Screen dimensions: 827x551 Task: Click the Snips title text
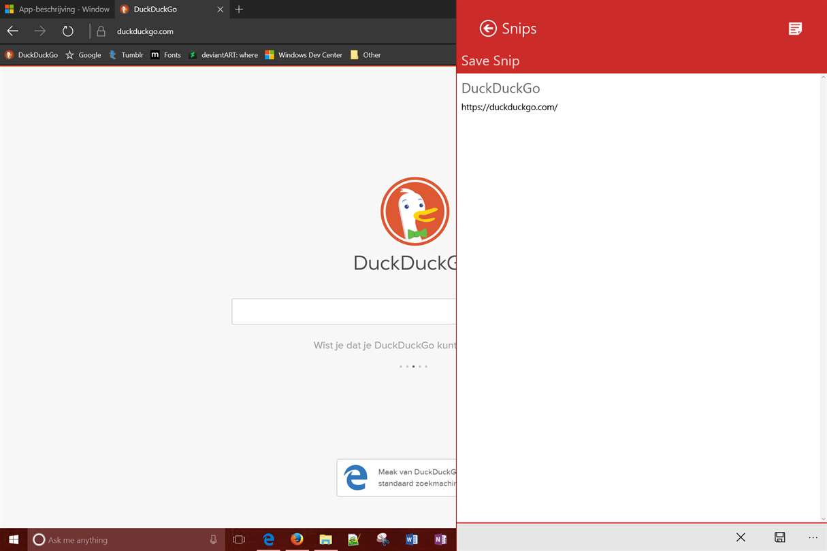(519, 29)
